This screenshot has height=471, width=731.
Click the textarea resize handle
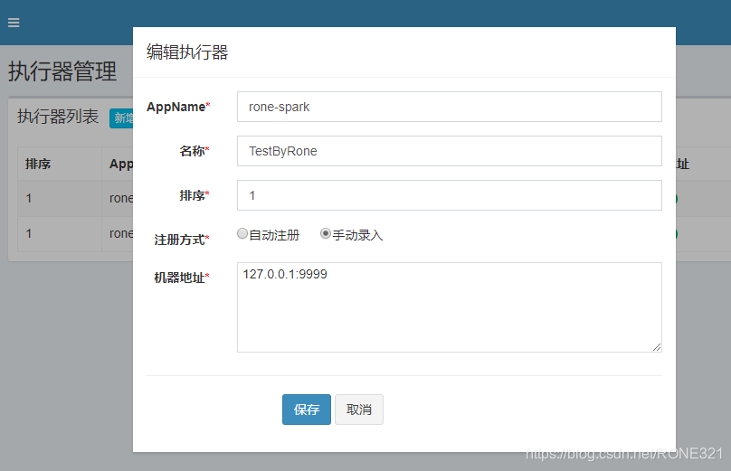657,346
